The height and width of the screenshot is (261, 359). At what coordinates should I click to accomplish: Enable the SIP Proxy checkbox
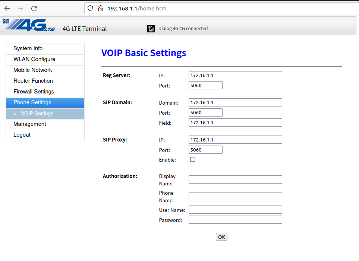(x=193, y=159)
